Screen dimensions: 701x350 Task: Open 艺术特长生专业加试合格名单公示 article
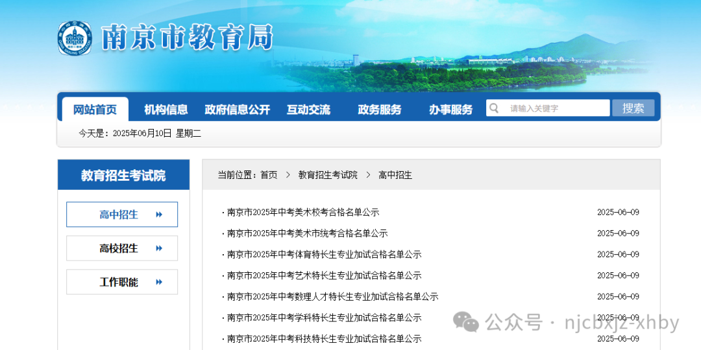coord(324,275)
